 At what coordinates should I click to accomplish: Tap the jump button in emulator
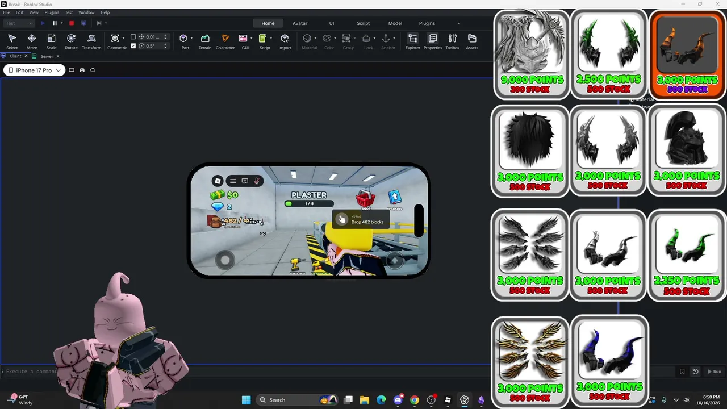(394, 260)
